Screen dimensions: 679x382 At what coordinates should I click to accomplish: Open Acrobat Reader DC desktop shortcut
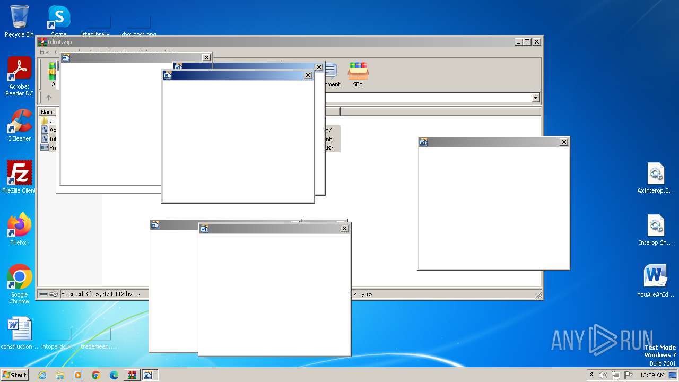click(19, 77)
